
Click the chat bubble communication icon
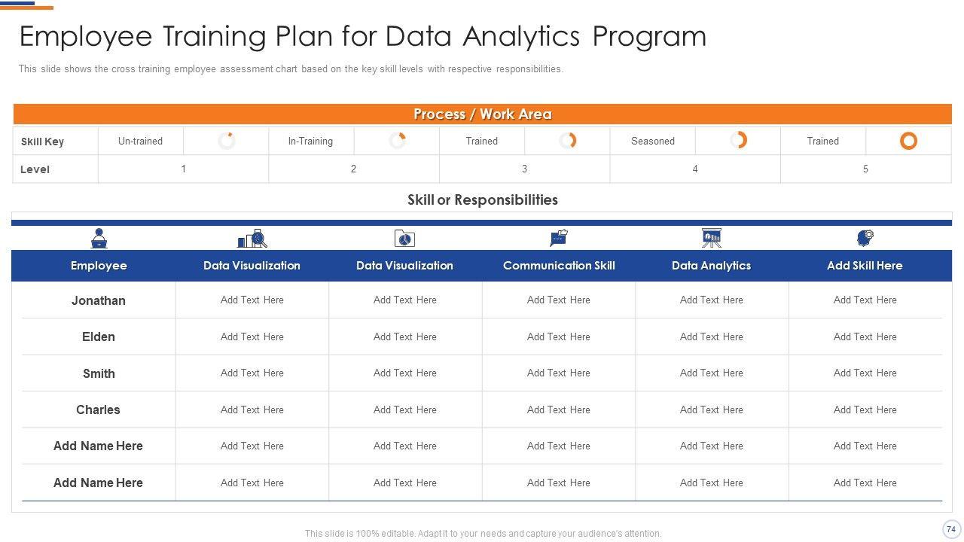558,239
